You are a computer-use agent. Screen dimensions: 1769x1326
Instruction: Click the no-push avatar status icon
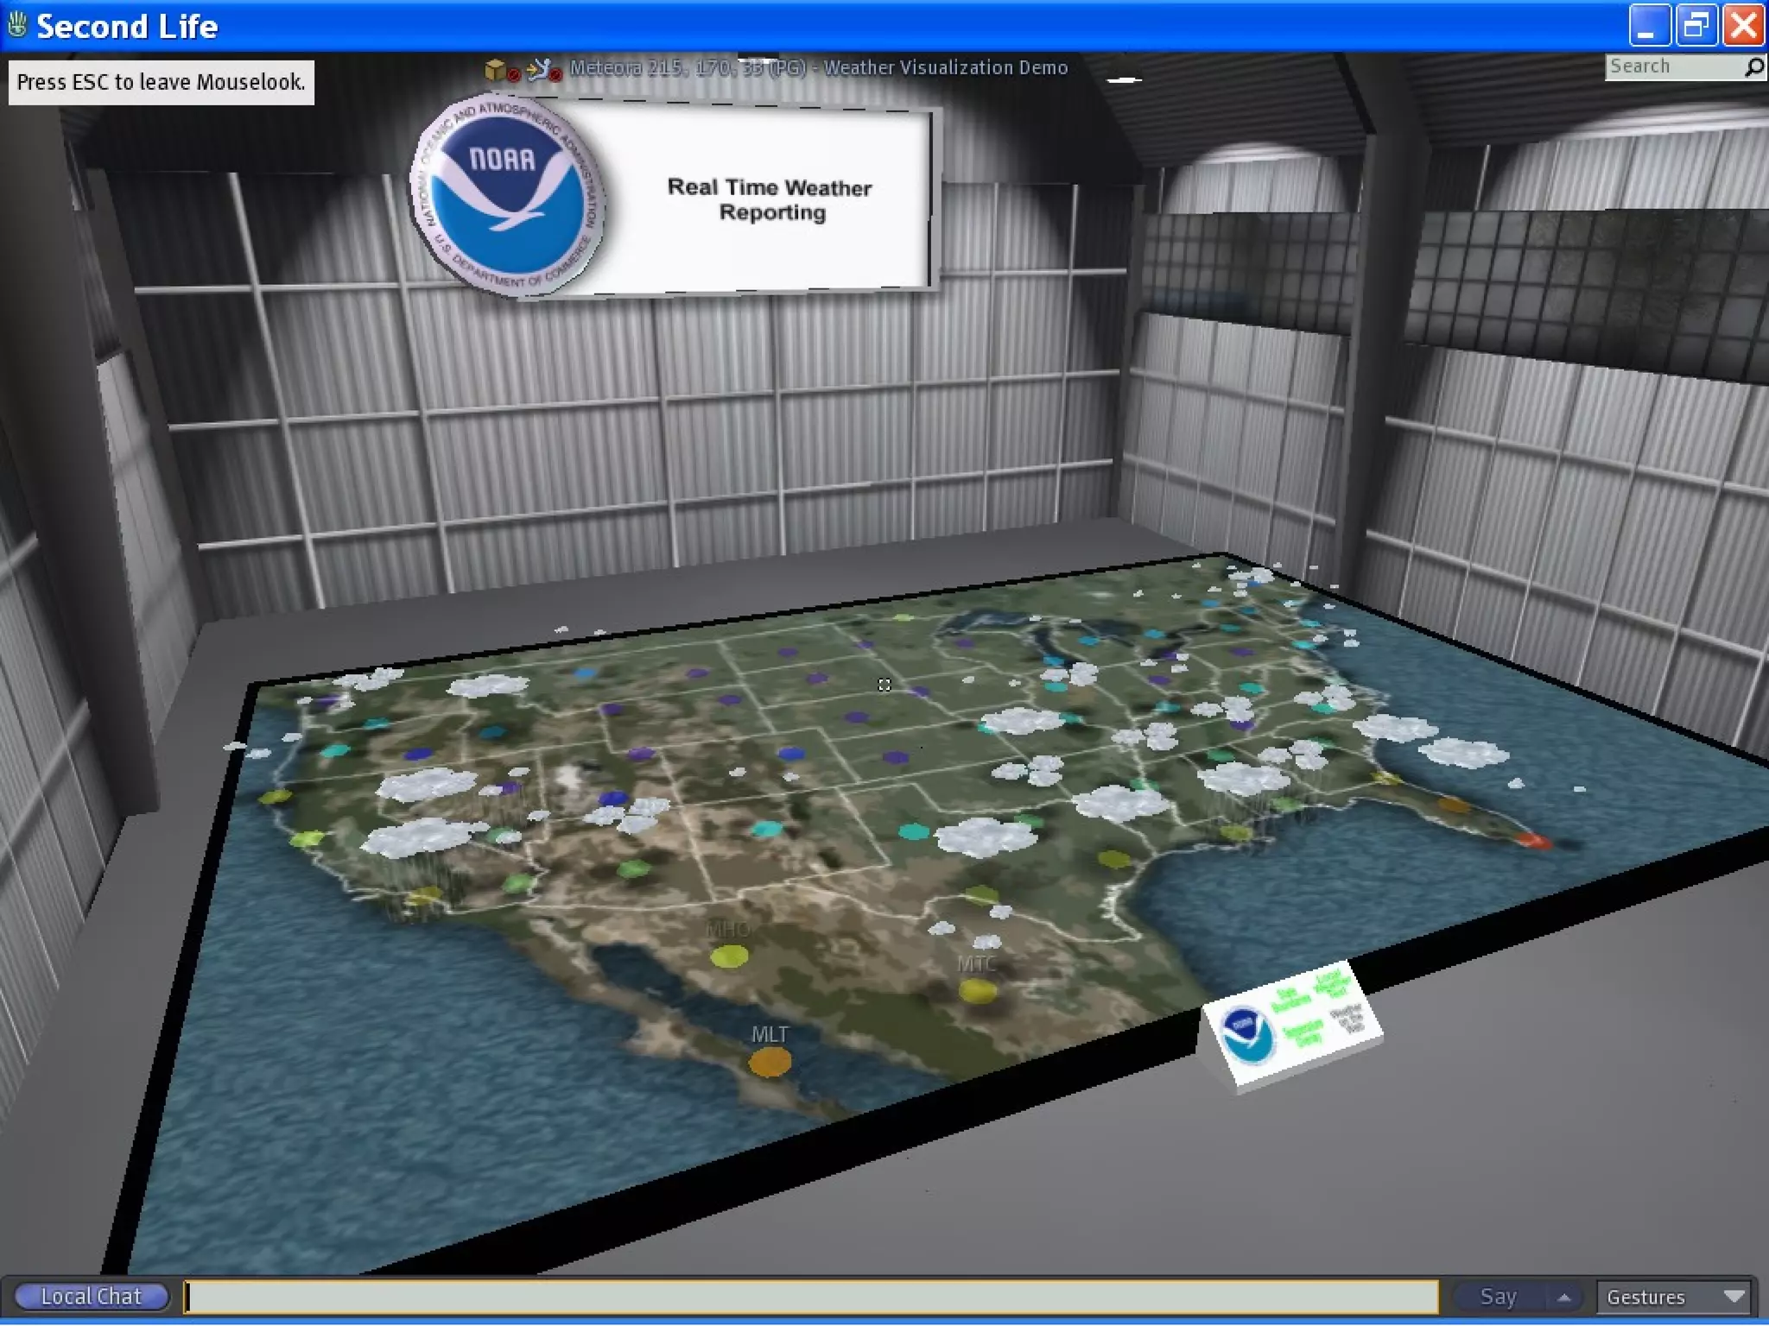542,69
